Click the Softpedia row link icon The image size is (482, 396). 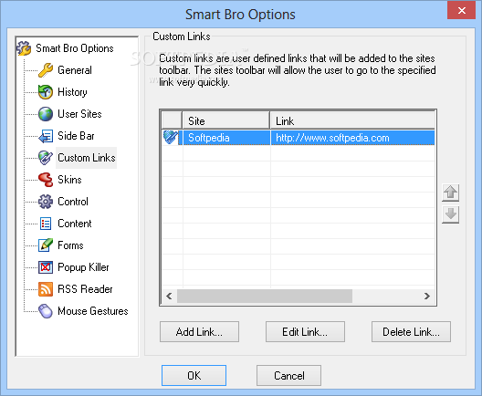pos(171,138)
